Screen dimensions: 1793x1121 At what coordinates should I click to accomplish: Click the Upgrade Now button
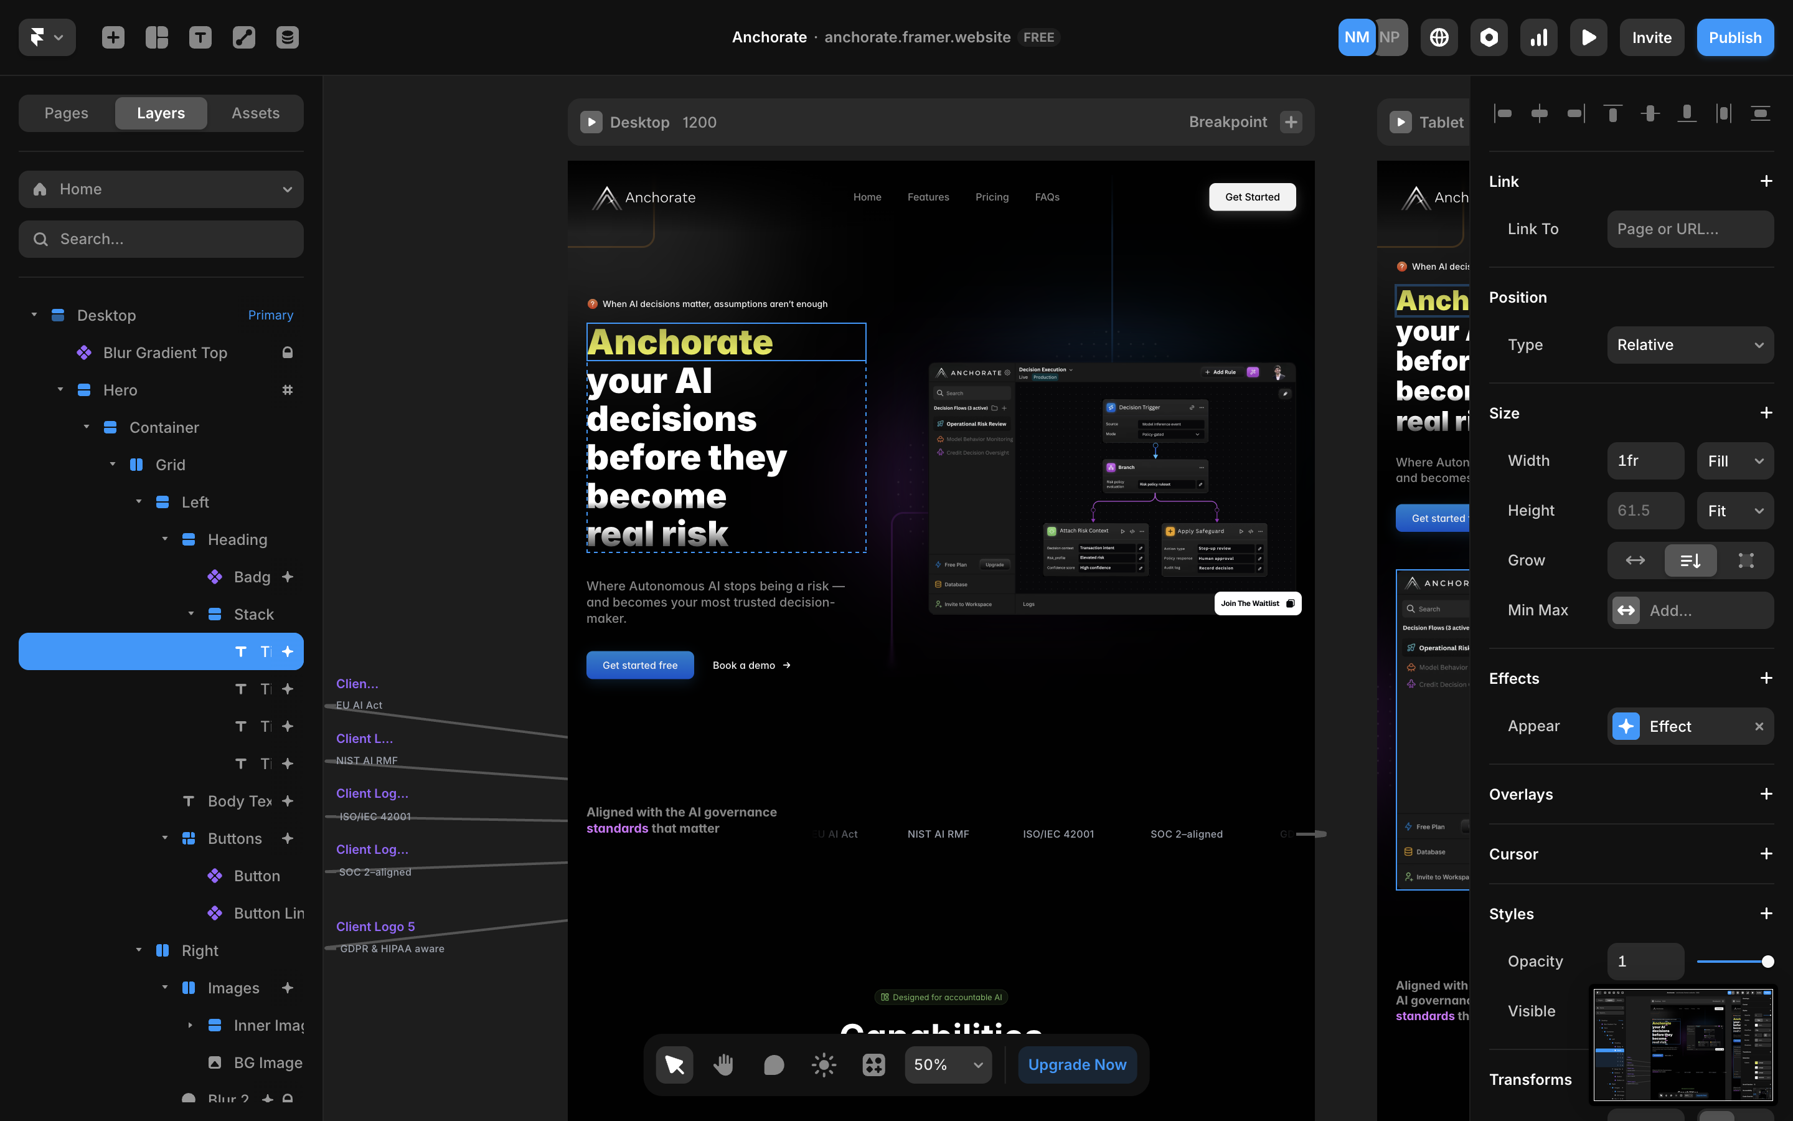pyautogui.click(x=1076, y=1065)
